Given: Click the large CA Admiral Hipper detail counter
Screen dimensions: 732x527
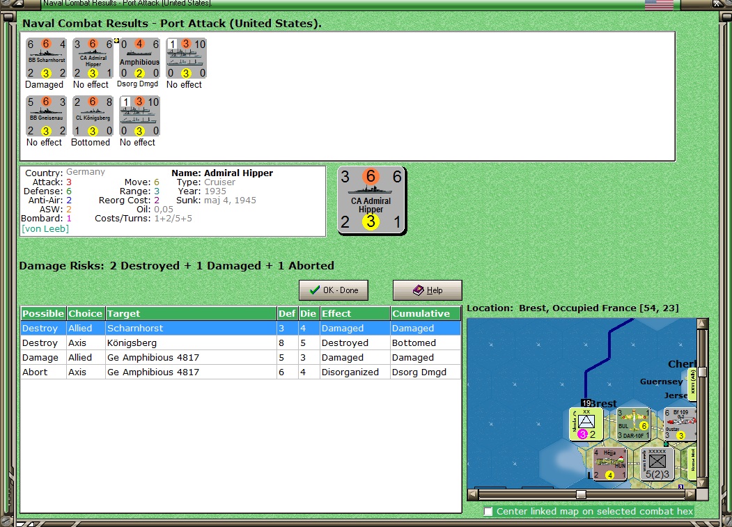Looking at the screenshot, I should [372, 200].
